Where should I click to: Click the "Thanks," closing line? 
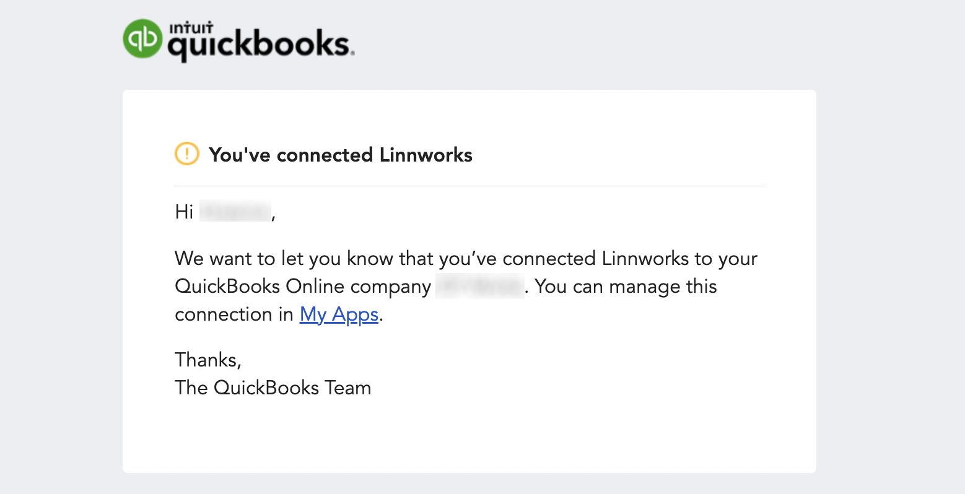click(x=208, y=360)
